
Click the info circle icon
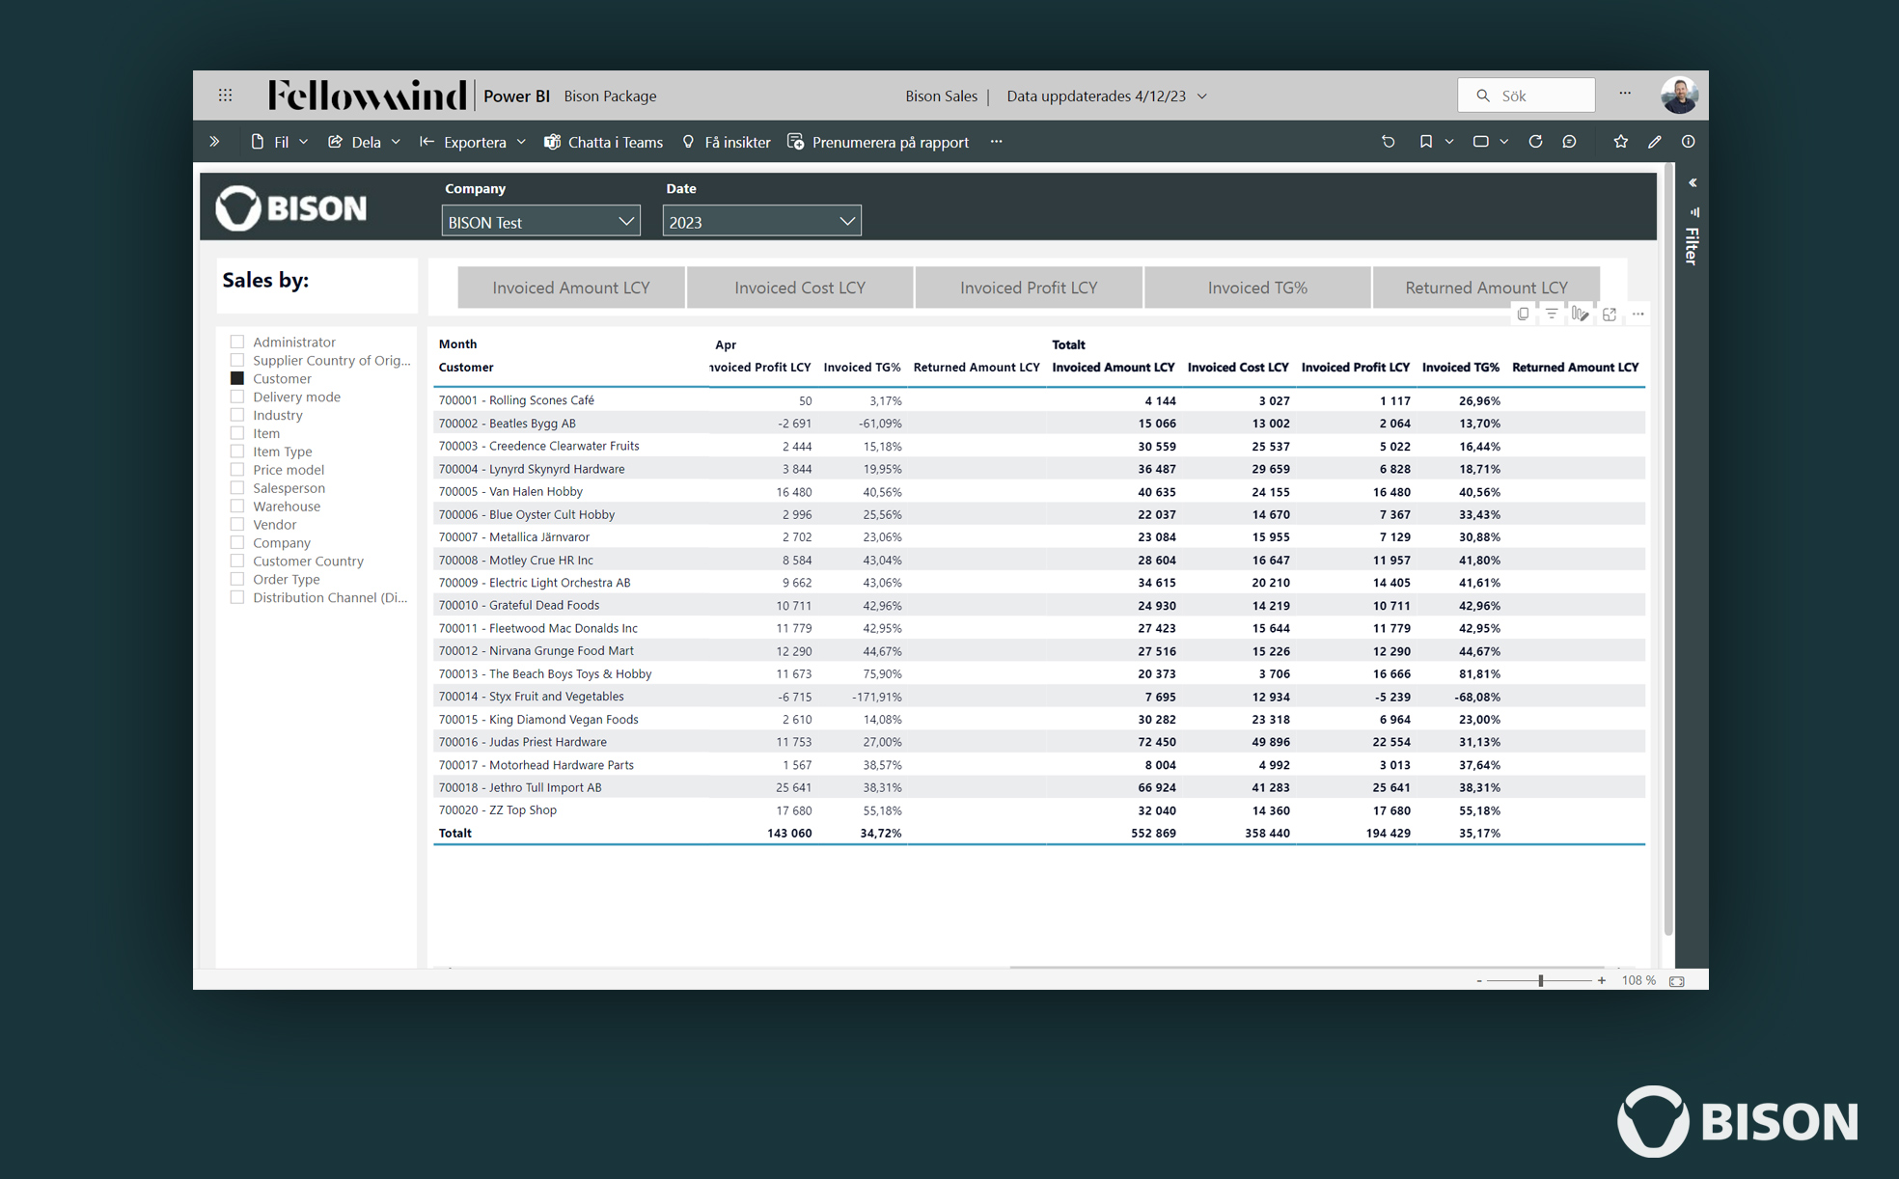pos(1688,142)
